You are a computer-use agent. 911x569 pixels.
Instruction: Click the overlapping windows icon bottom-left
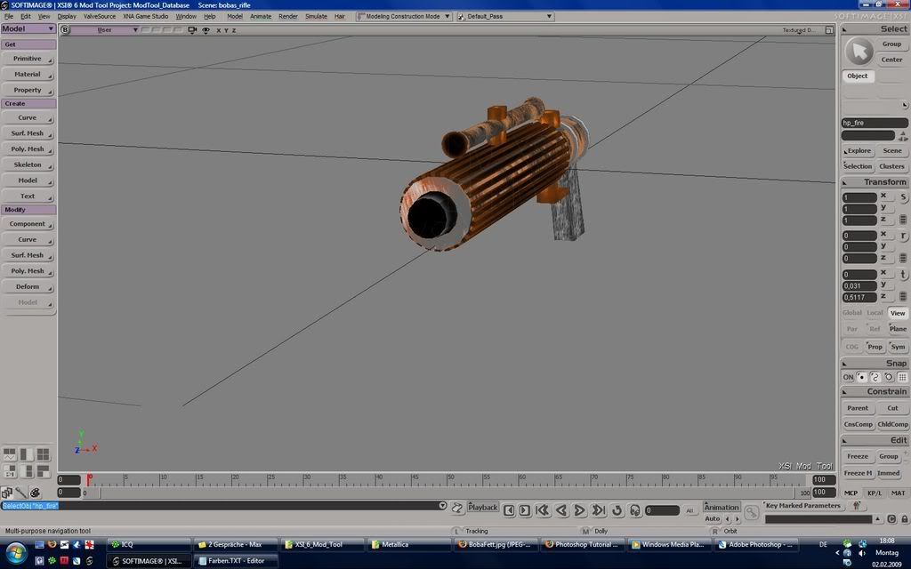pyautogui.click(x=7, y=493)
